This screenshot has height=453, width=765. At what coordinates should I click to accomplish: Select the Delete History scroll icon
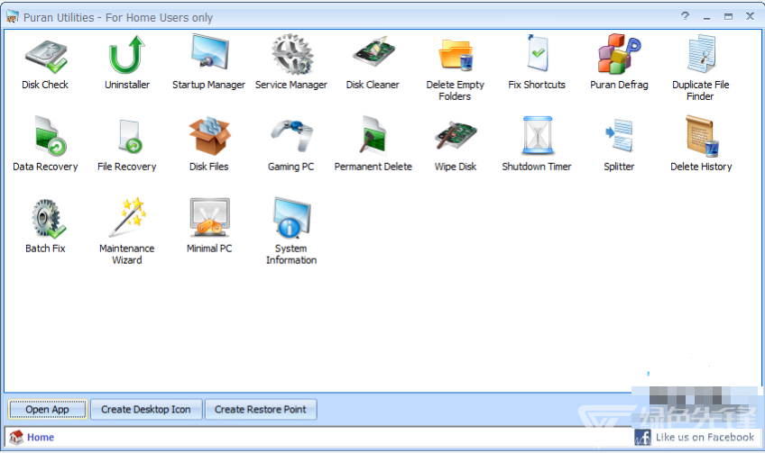[702, 136]
